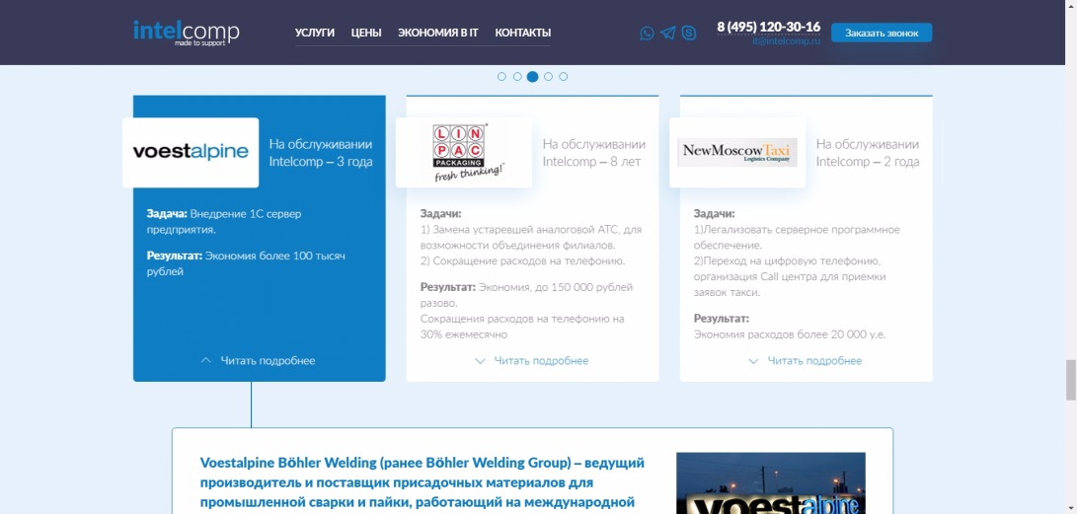Open the ЦЕНЫ menu item
This screenshot has height=514, width=1077.
click(366, 33)
